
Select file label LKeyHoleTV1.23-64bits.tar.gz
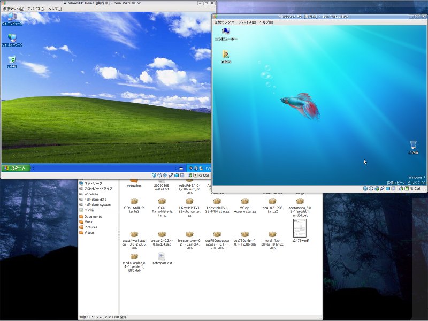(217, 210)
